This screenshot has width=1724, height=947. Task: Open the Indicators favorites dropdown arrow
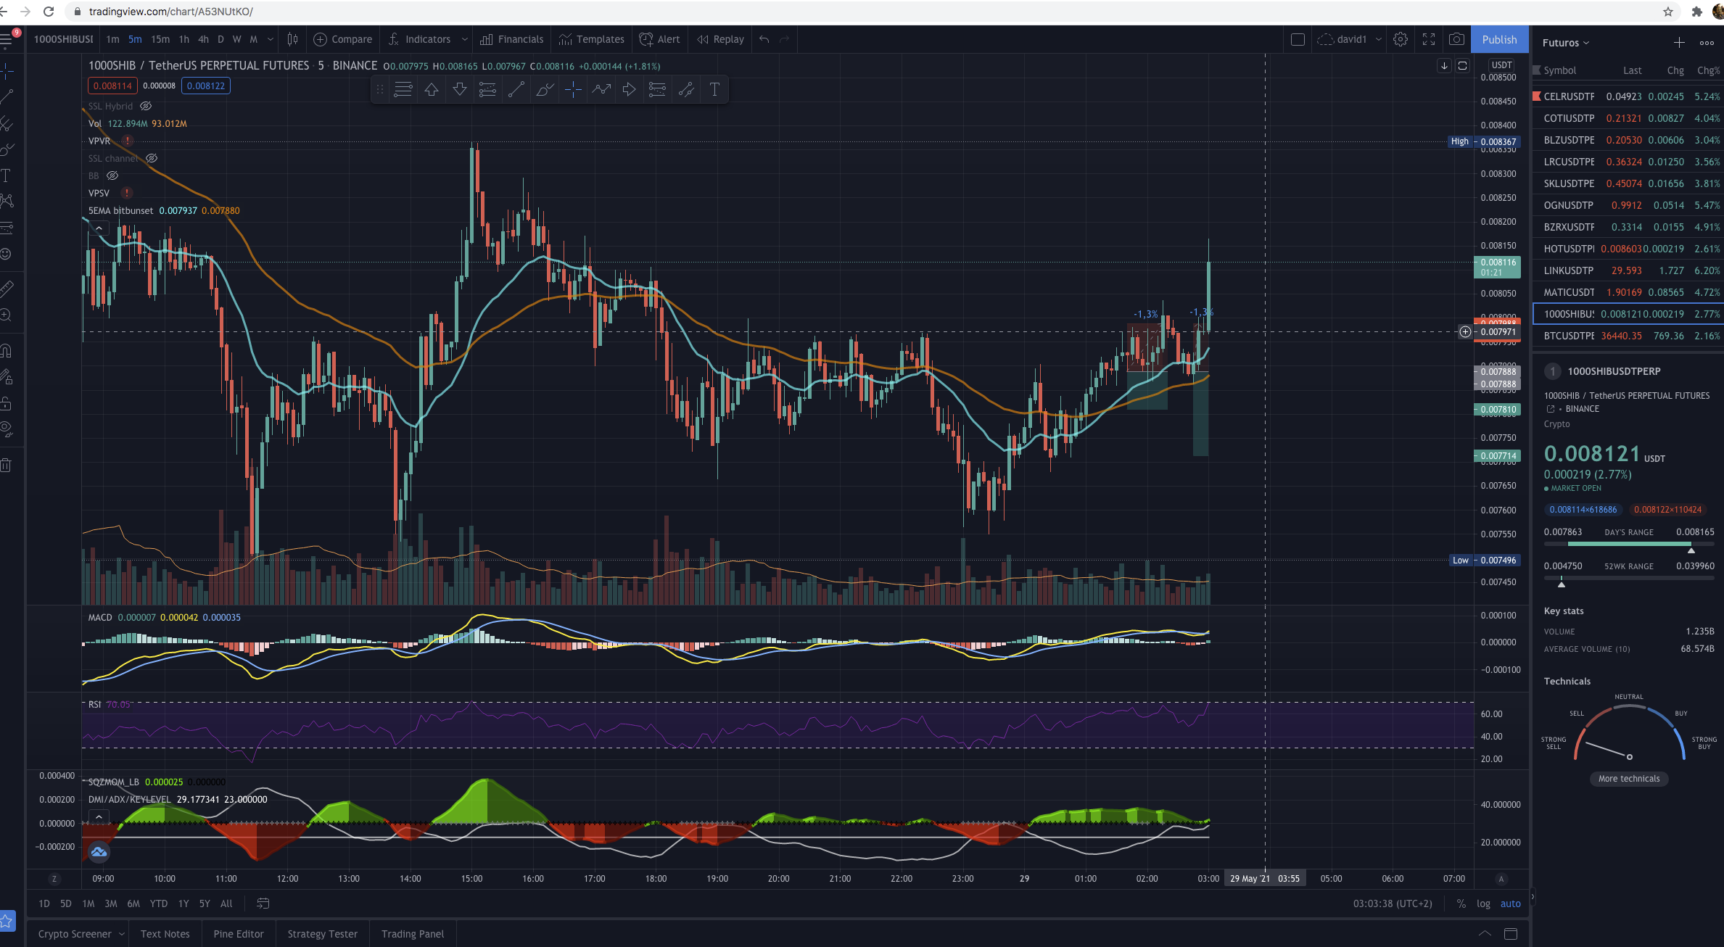[x=464, y=39]
